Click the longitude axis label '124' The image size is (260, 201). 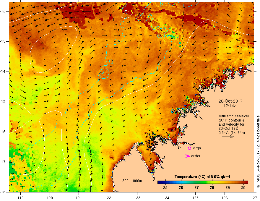click(x=166, y=198)
